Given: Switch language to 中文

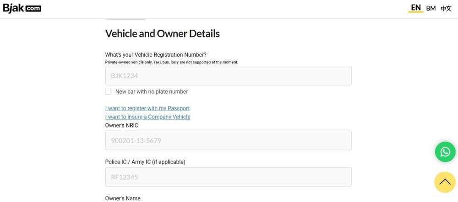Looking at the screenshot, I should [446, 8].
